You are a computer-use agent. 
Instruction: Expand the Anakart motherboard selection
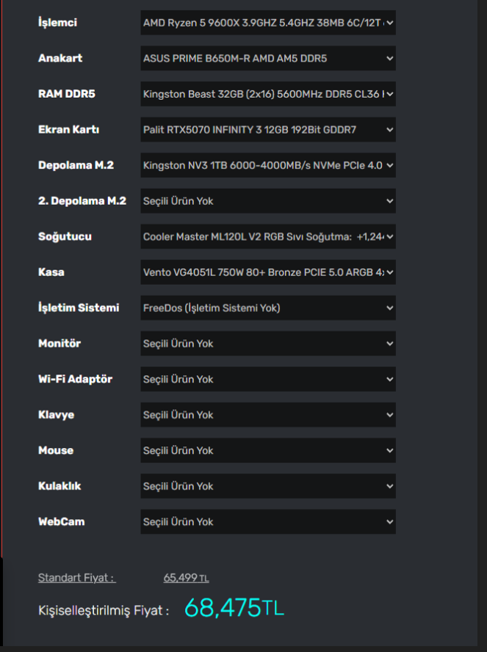pyautogui.click(x=268, y=58)
